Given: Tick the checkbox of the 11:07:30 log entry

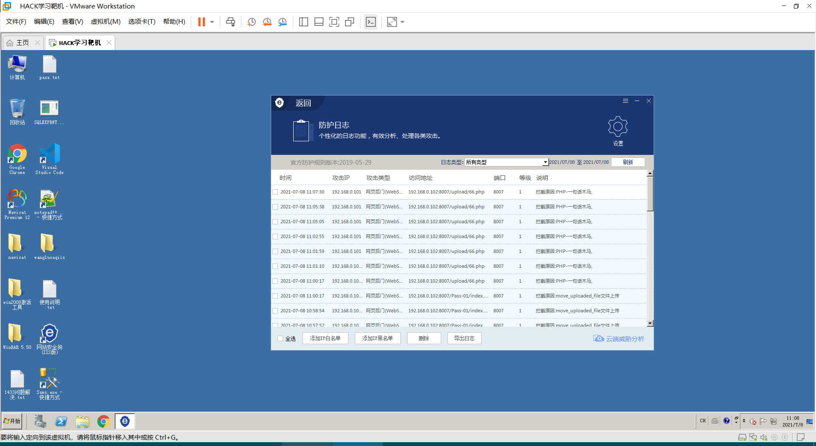Looking at the screenshot, I should (x=275, y=192).
